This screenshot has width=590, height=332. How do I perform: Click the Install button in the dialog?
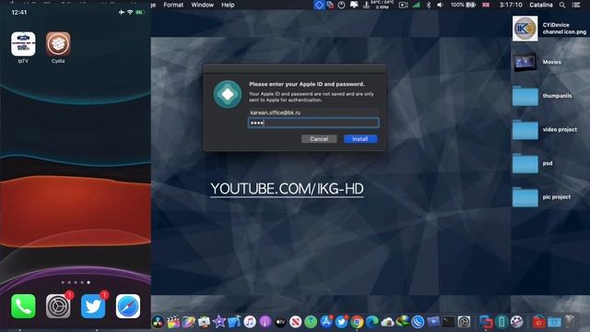(360, 139)
